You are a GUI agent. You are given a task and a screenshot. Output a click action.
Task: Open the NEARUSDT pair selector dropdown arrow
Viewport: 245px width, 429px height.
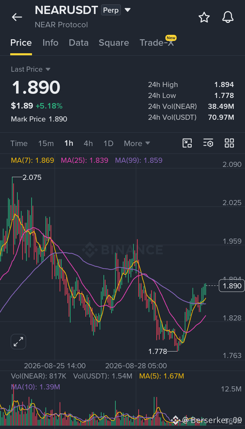click(128, 10)
